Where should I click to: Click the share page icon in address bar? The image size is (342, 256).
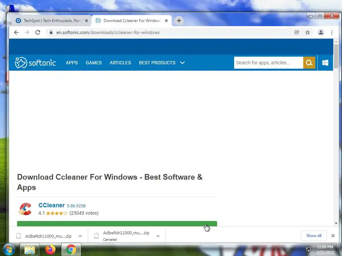pyautogui.click(x=297, y=32)
